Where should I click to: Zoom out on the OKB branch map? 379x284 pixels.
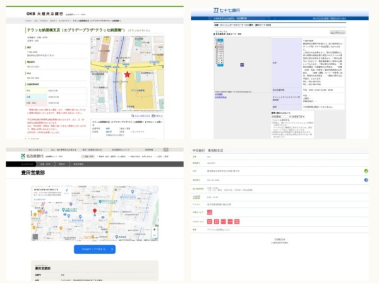(x=95, y=44)
